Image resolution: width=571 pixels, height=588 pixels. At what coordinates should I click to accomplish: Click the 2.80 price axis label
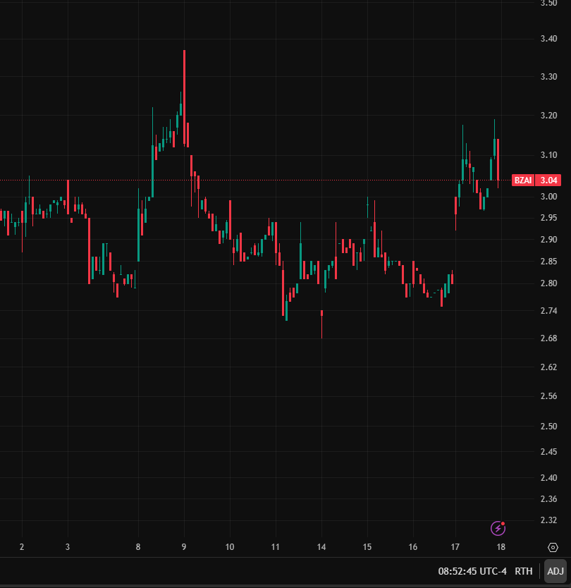click(548, 283)
